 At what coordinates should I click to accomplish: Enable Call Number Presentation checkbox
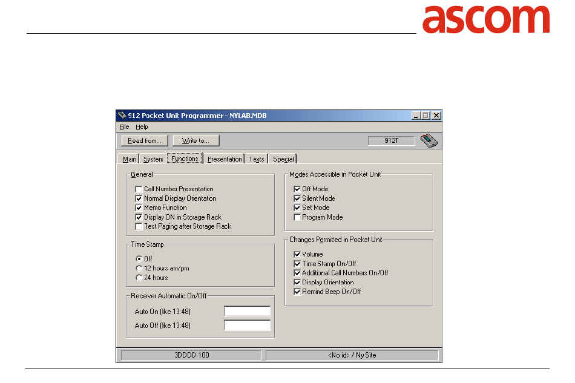click(x=139, y=189)
